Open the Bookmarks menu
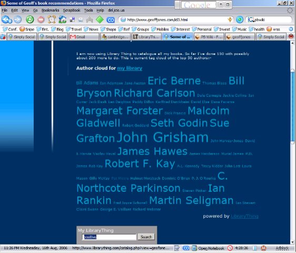 (x=50, y=10)
